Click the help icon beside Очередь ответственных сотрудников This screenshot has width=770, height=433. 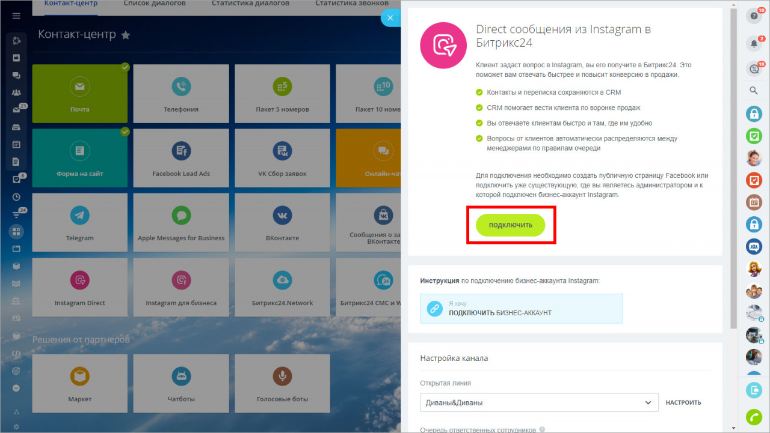tap(543, 430)
